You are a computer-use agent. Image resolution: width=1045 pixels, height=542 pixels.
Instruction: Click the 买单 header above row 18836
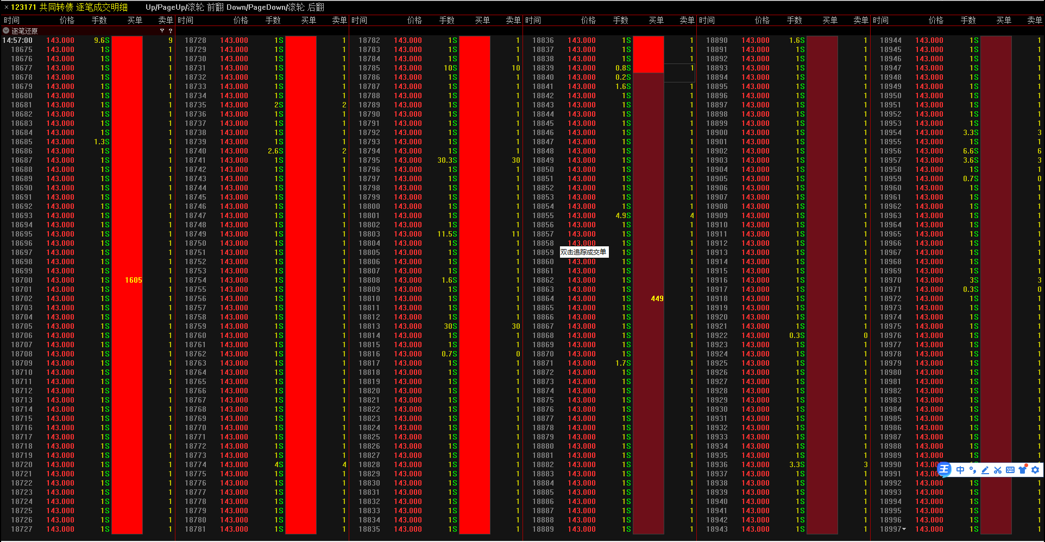[x=656, y=20]
